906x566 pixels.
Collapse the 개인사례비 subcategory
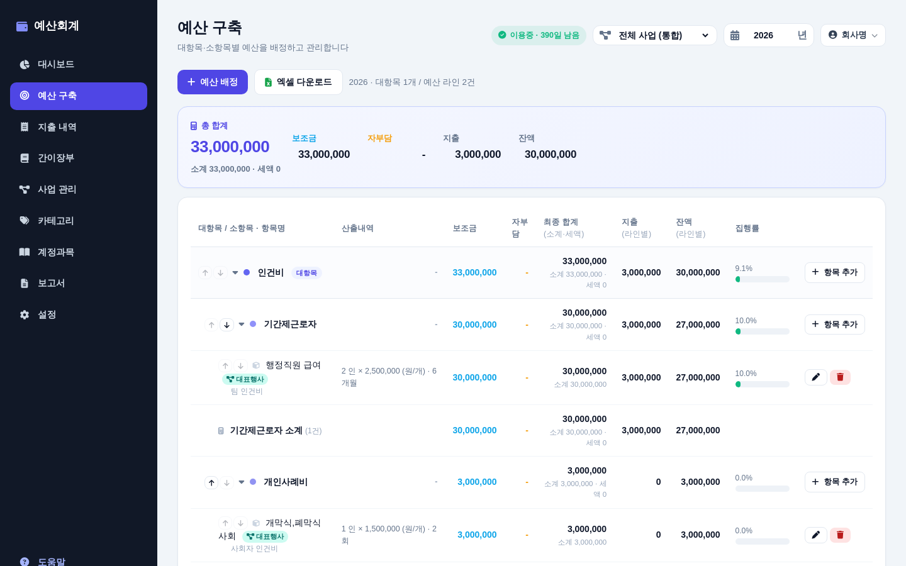pos(242,482)
